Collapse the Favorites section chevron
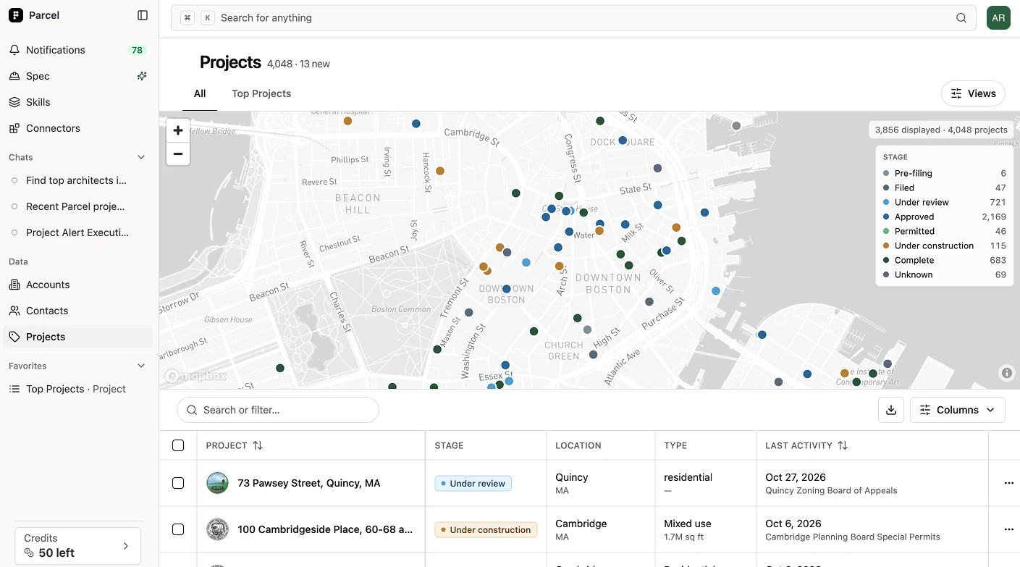This screenshot has width=1020, height=567. 141,366
